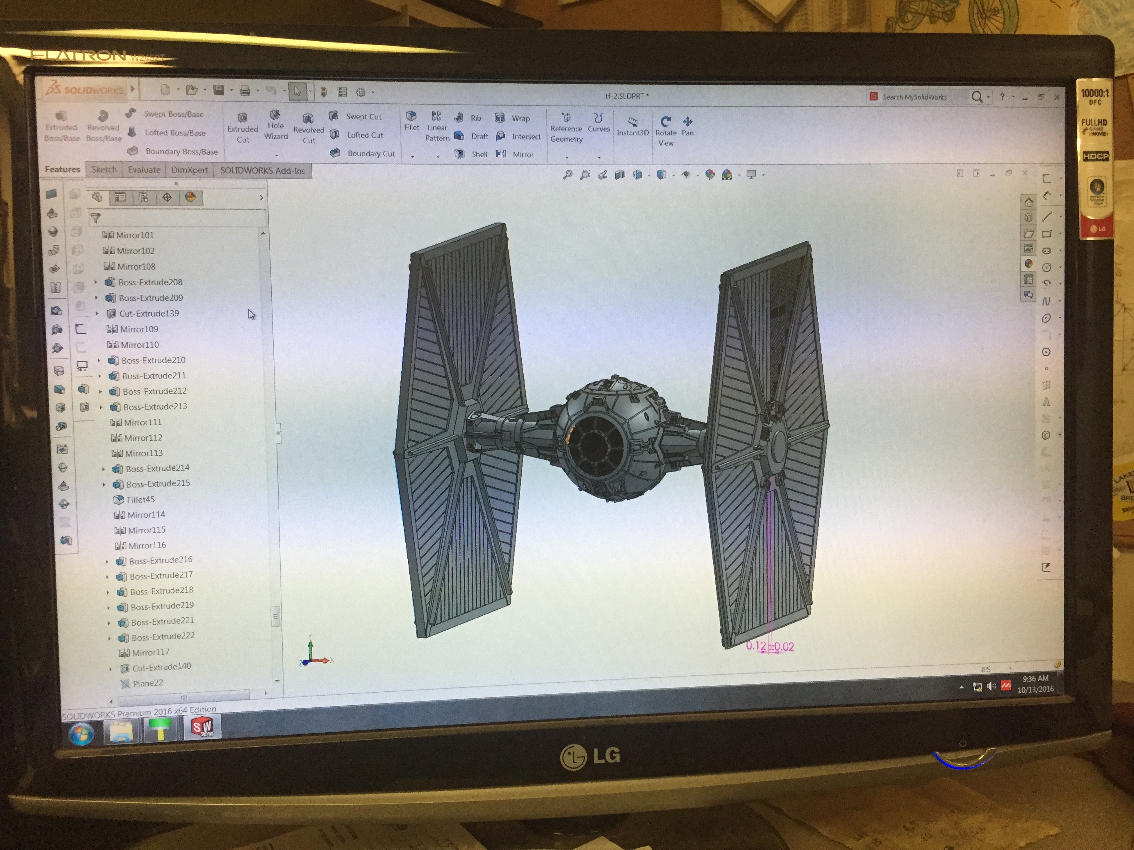
Task: Select Boundary Boss/Base feature
Action: coord(173,151)
